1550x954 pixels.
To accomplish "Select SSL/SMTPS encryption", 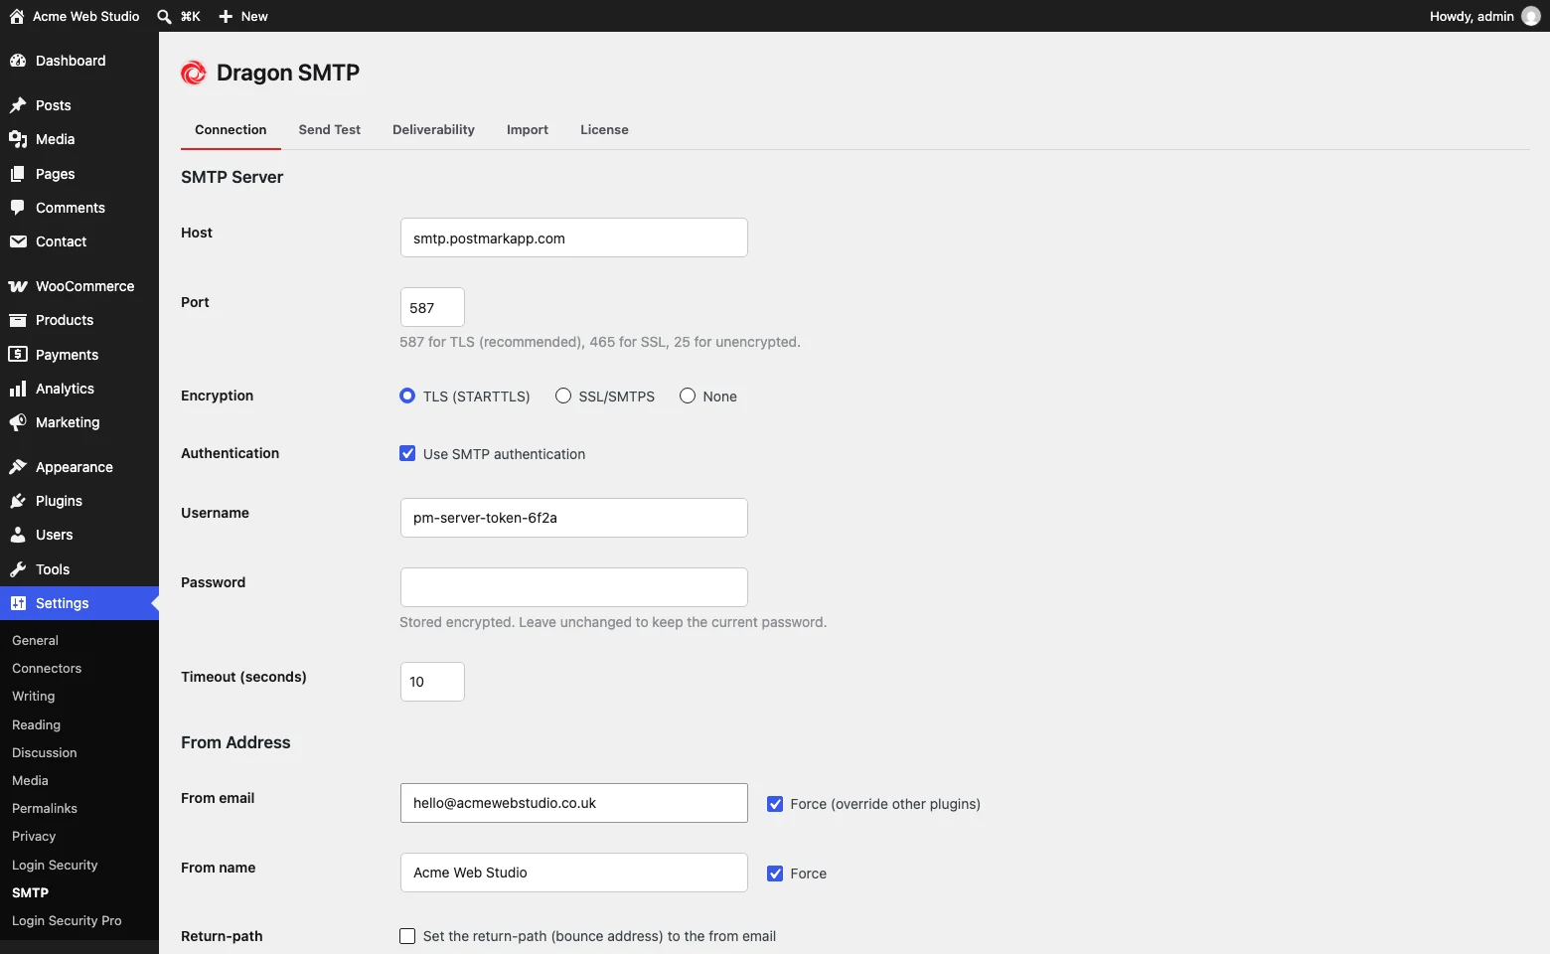I will pos(563,396).
